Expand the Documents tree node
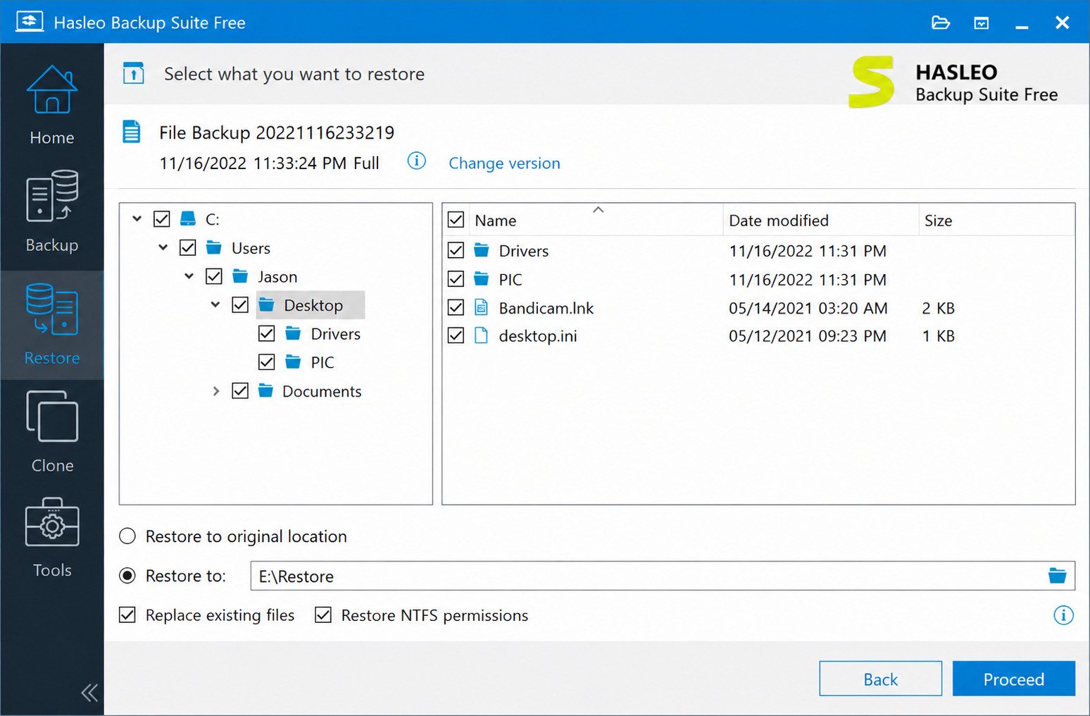The image size is (1090, 716). (x=216, y=390)
